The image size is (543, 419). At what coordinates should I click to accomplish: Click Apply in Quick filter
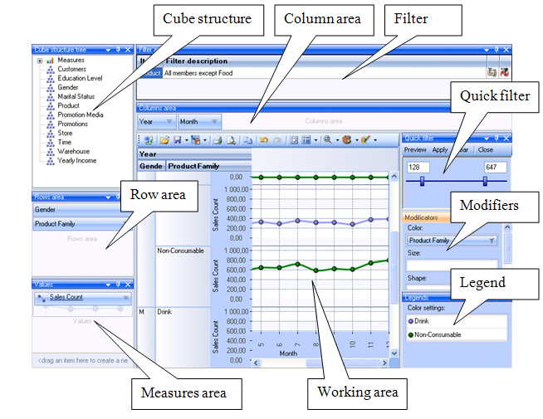point(440,150)
